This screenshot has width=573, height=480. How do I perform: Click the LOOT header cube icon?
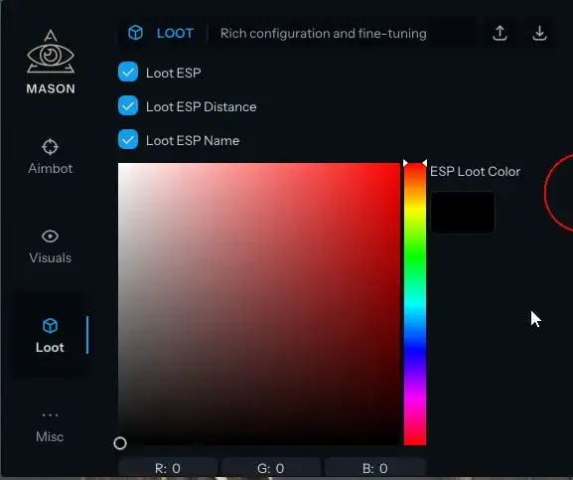click(136, 33)
